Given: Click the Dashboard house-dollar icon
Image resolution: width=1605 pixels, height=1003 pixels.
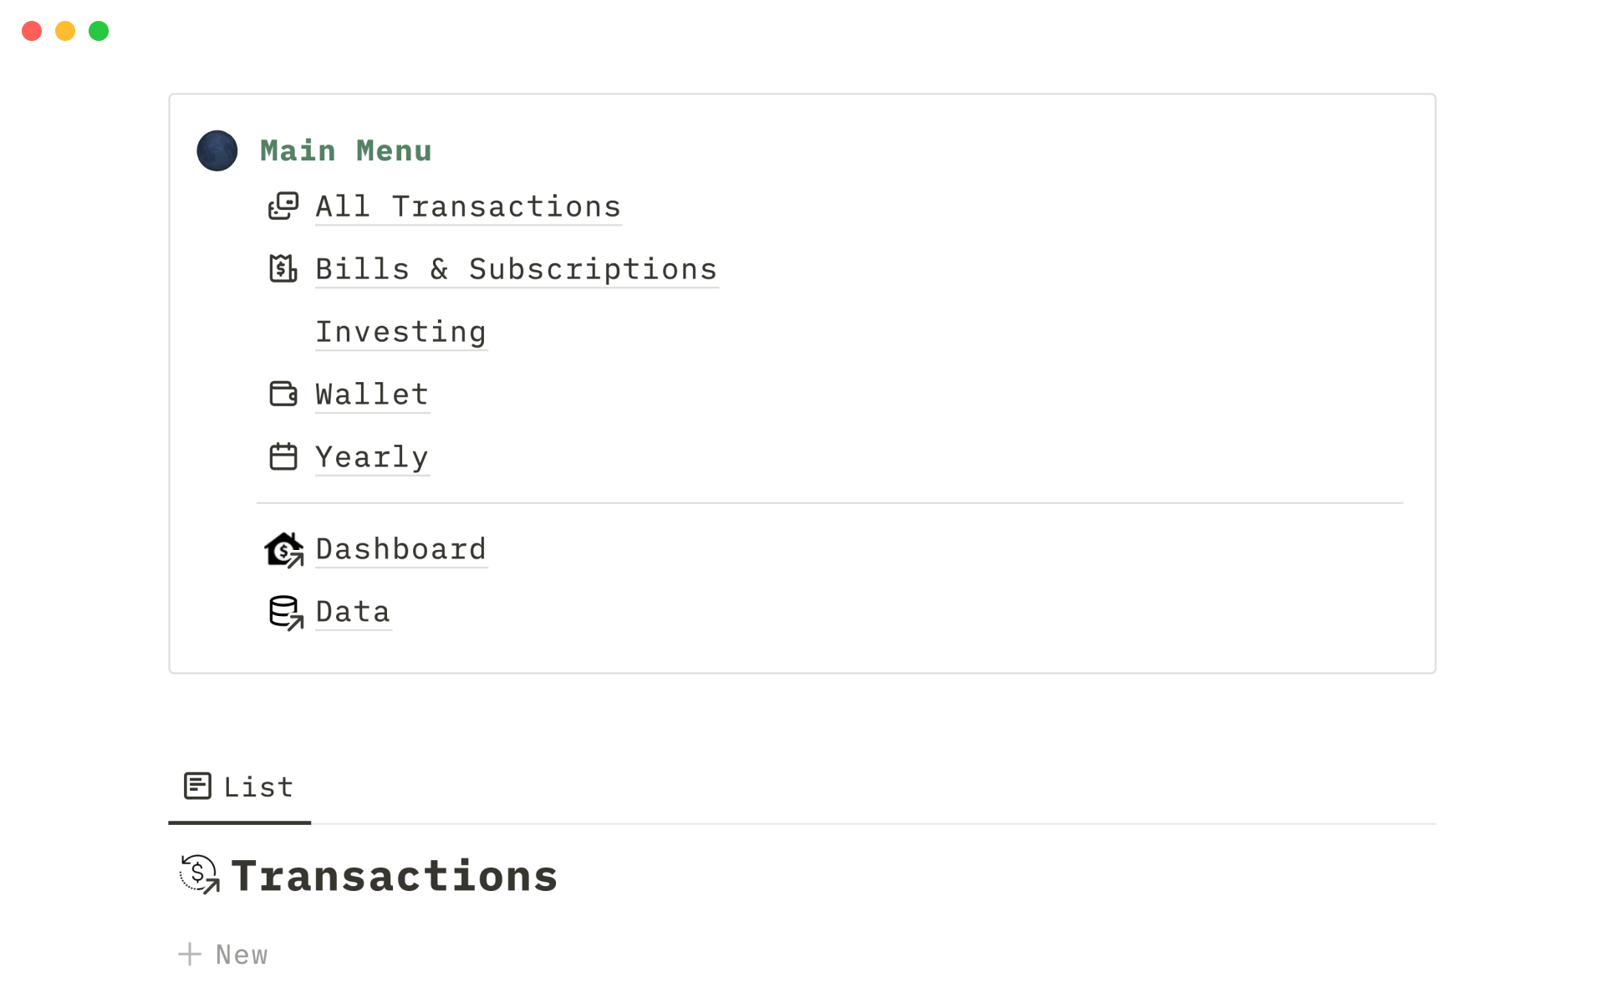Looking at the screenshot, I should (x=284, y=550).
